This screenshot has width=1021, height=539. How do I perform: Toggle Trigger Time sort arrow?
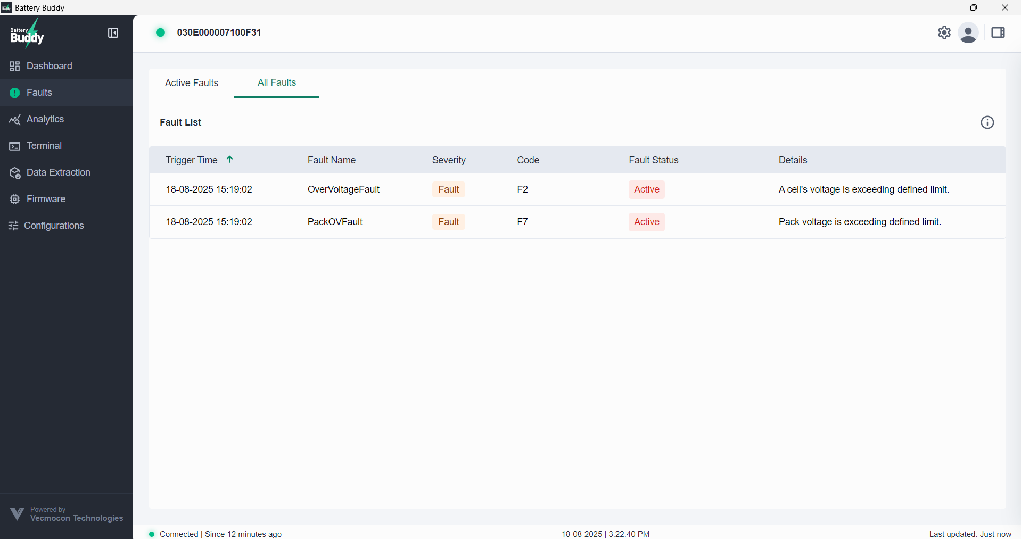pyautogui.click(x=230, y=160)
